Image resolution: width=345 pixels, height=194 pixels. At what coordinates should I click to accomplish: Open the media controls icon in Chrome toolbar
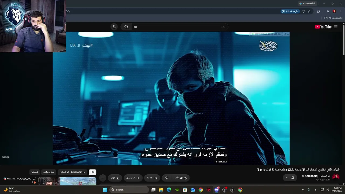(328, 11)
